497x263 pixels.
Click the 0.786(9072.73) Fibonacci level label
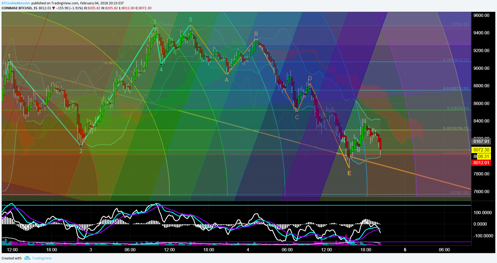pyautogui.click(x=456, y=60)
